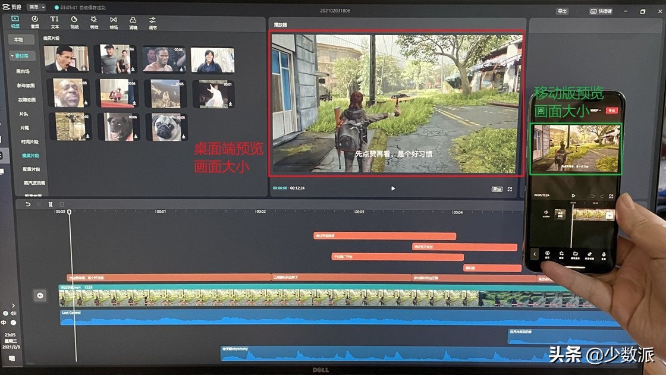Image resolution: width=666 pixels, height=375 pixels.
Task: Open the 特效 (Effects) panel
Action: pyautogui.click(x=93, y=22)
